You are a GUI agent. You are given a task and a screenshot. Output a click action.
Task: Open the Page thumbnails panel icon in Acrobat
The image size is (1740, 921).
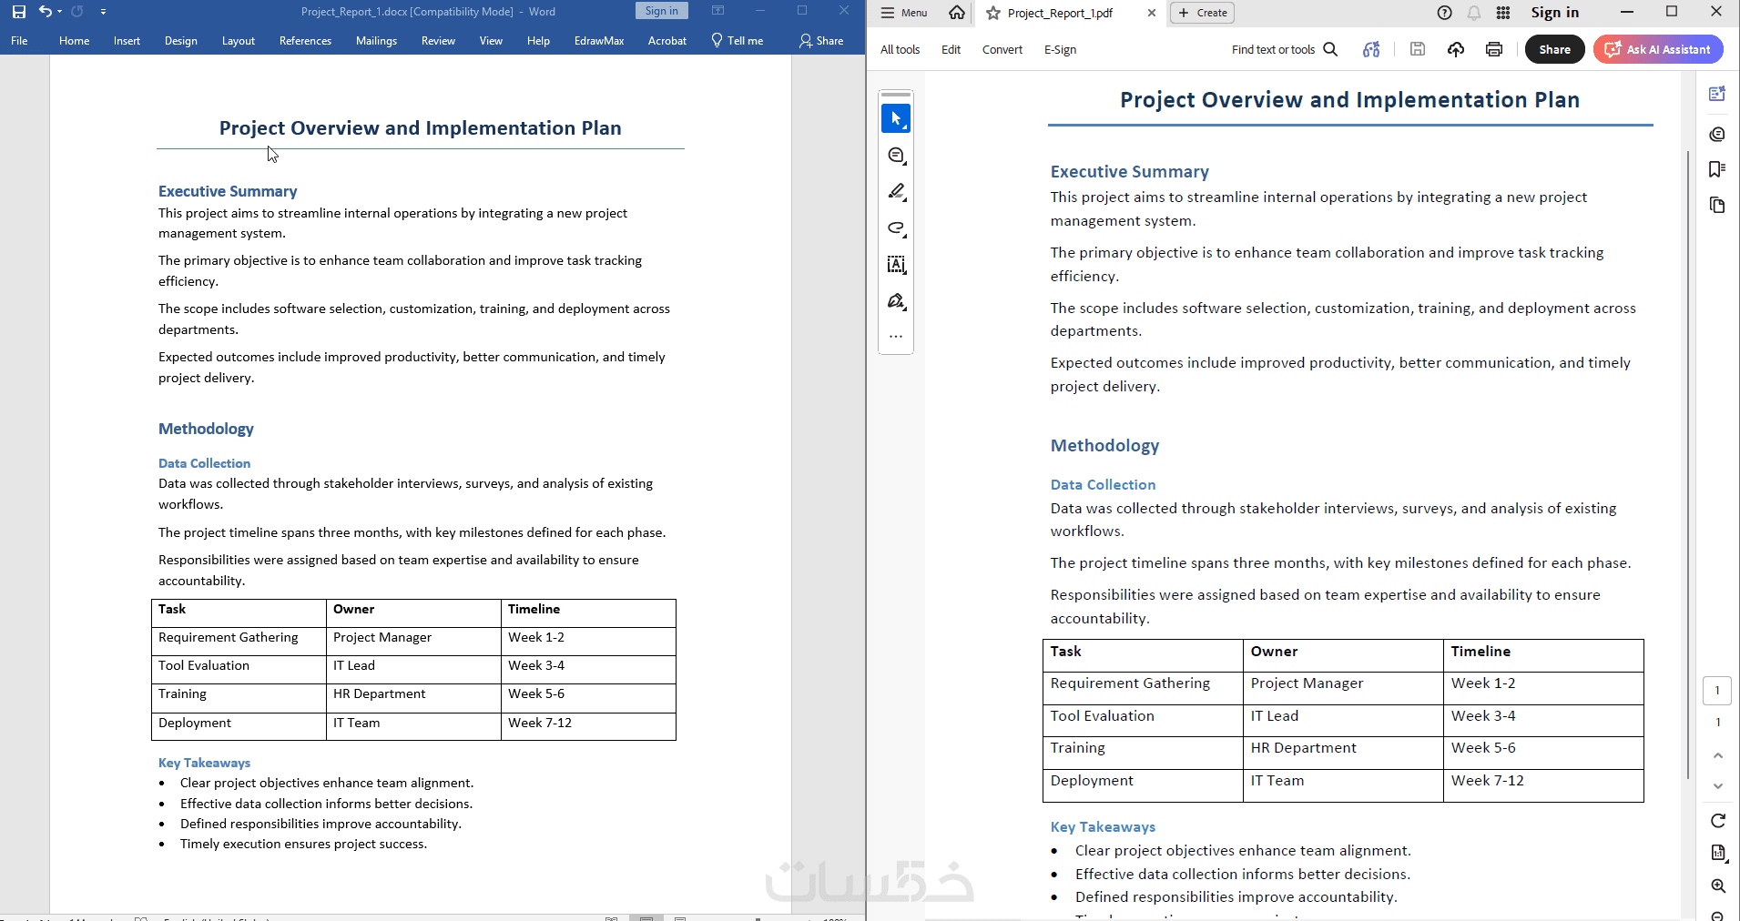click(1717, 206)
